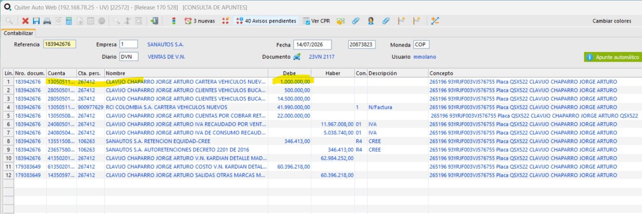Click the red X delete icon

click(x=25, y=21)
